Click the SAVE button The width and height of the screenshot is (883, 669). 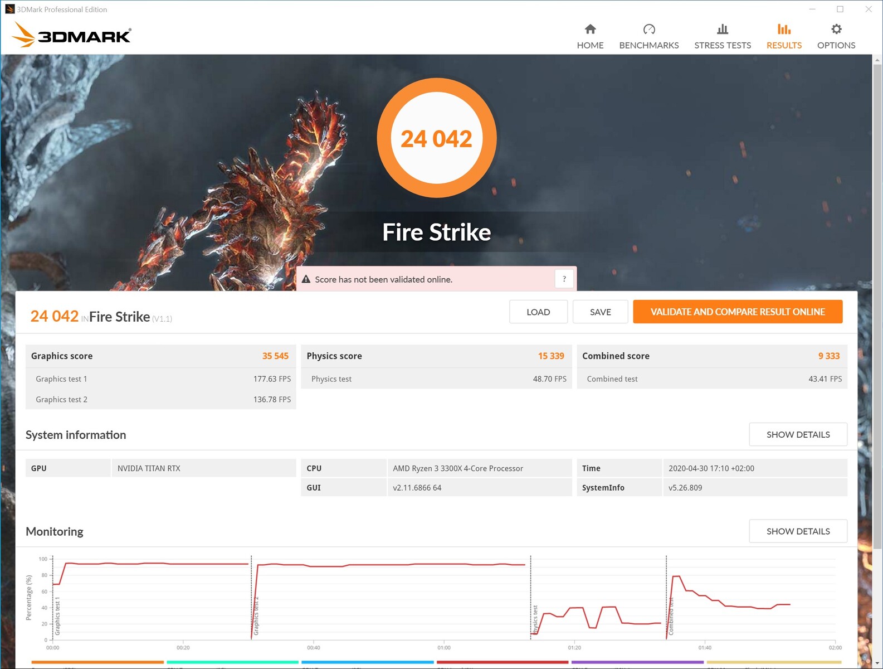coord(600,312)
